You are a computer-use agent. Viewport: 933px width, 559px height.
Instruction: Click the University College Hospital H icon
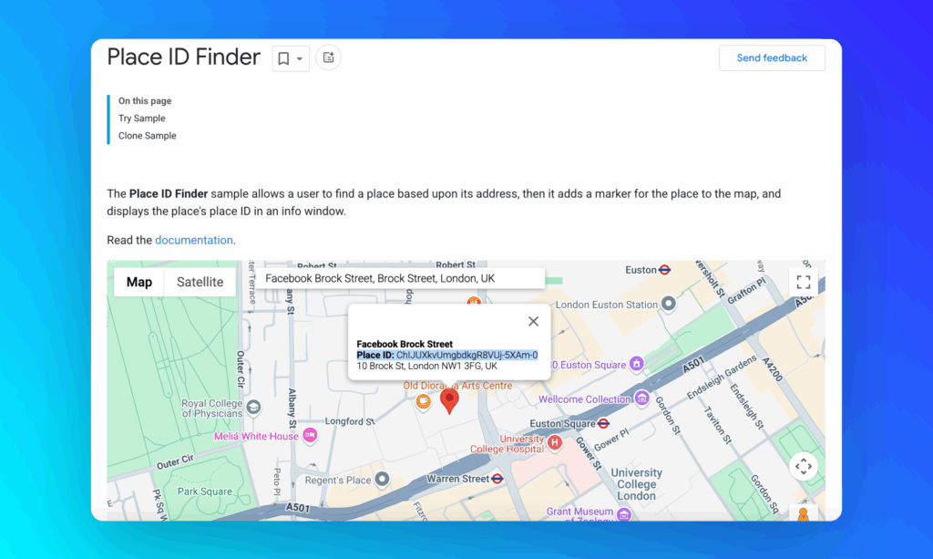tap(555, 442)
